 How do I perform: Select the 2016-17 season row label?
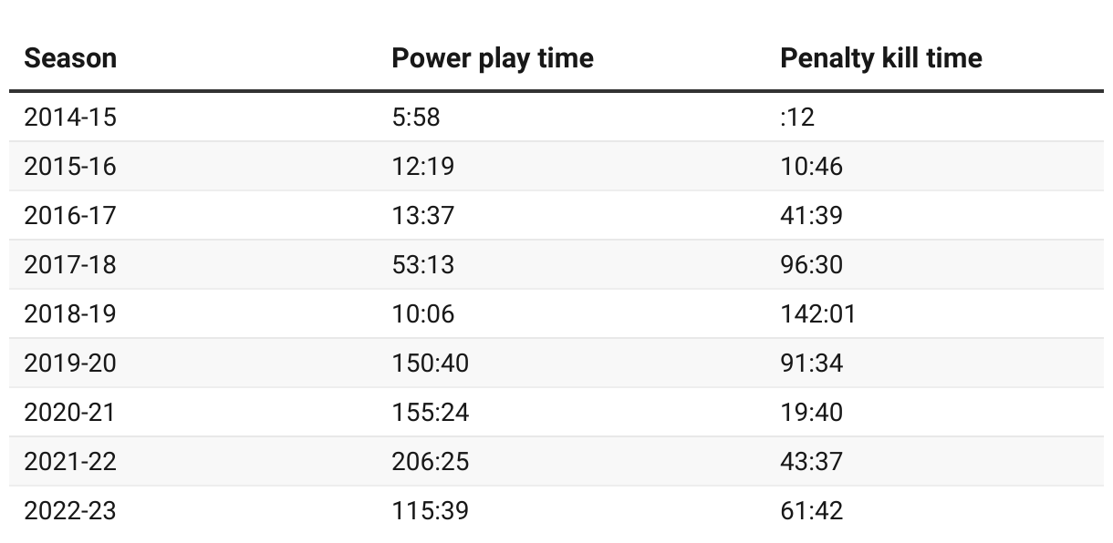coord(70,215)
